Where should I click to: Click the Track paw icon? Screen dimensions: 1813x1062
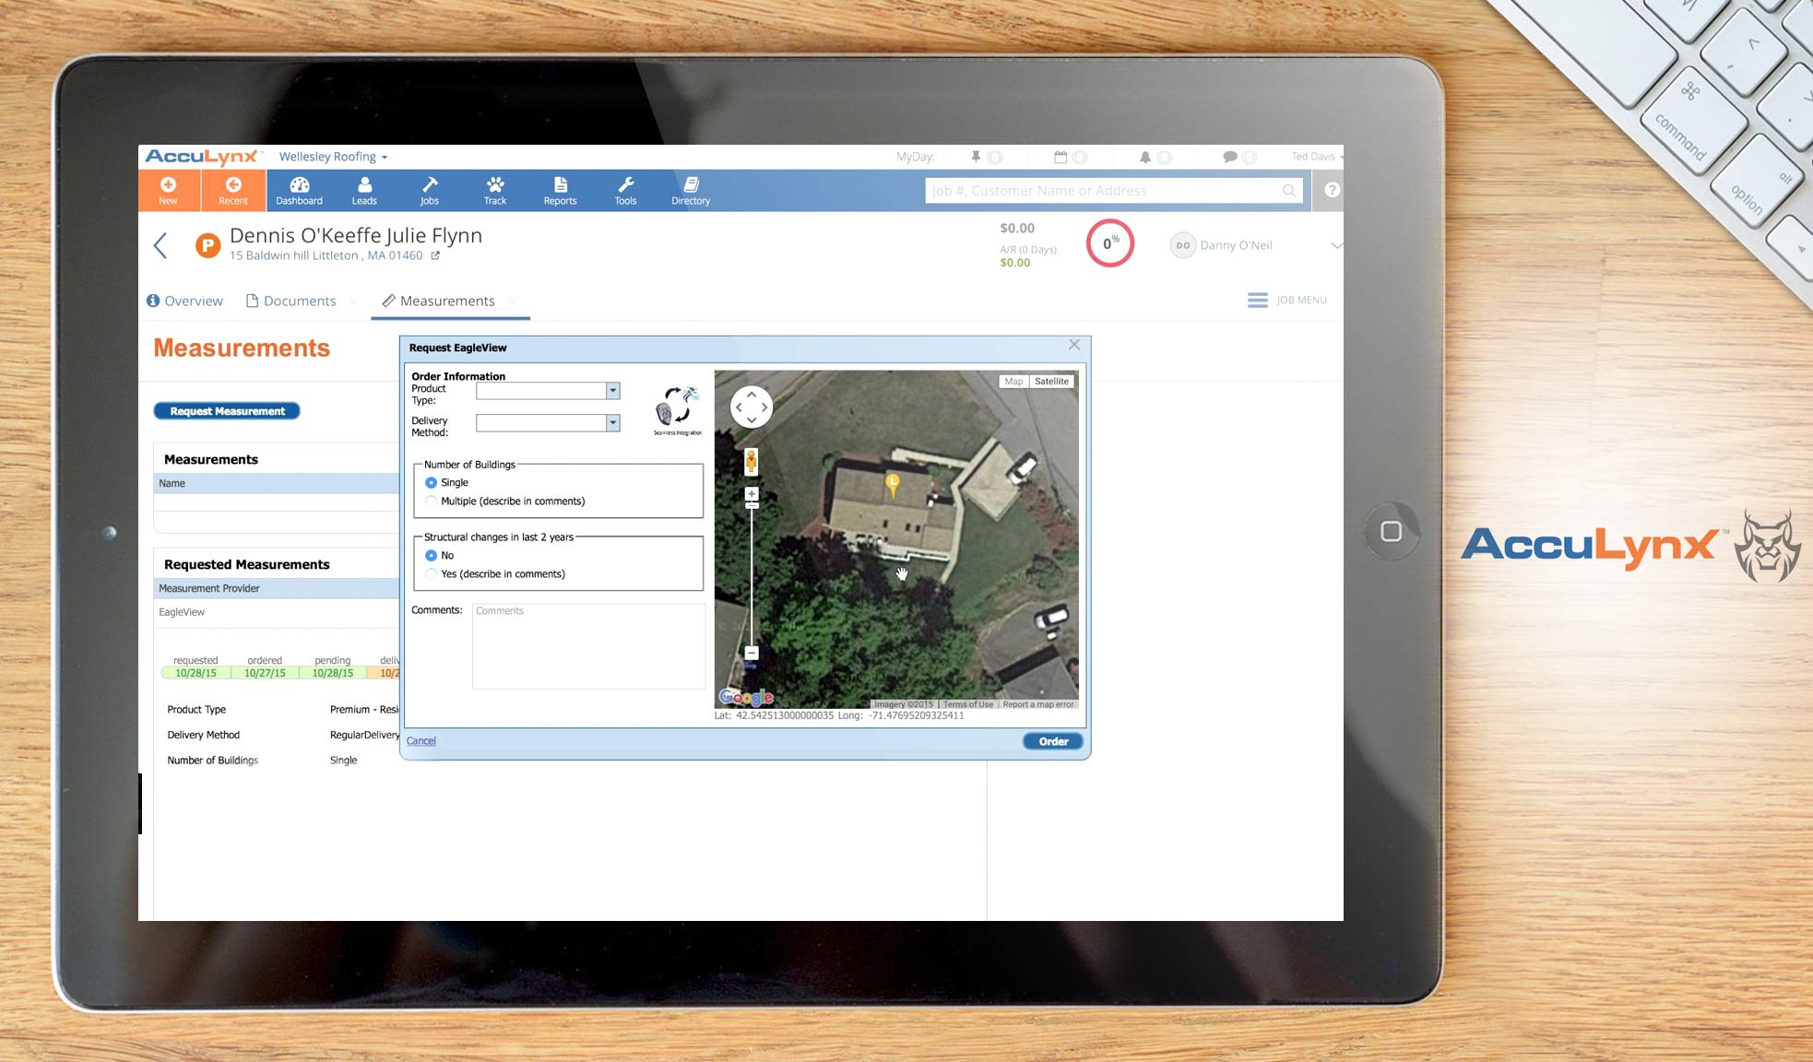494,190
